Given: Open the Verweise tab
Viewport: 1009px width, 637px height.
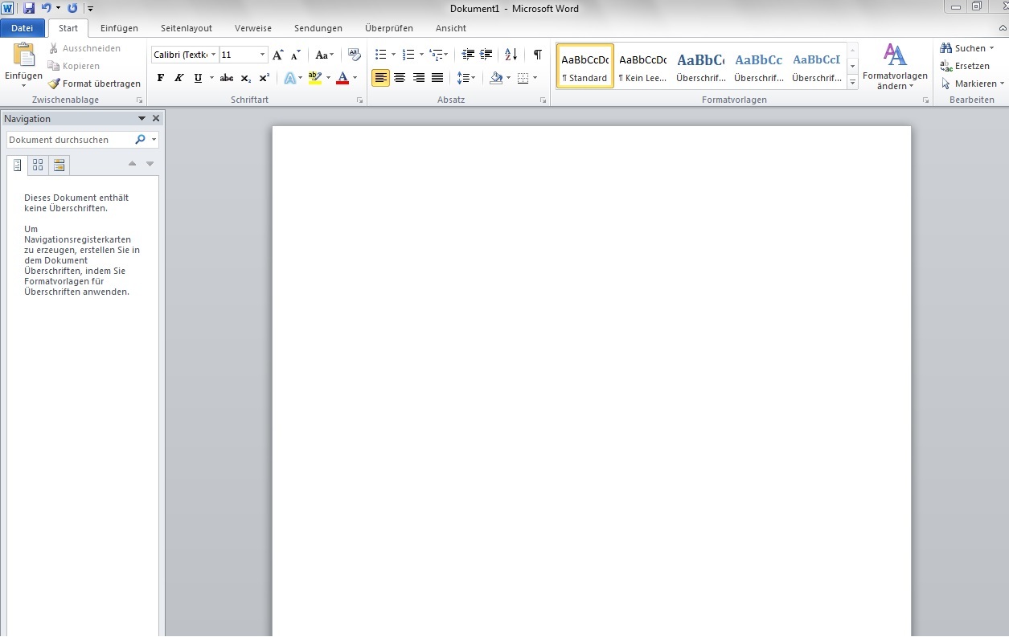Looking at the screenshot, I should coord(253,28).
